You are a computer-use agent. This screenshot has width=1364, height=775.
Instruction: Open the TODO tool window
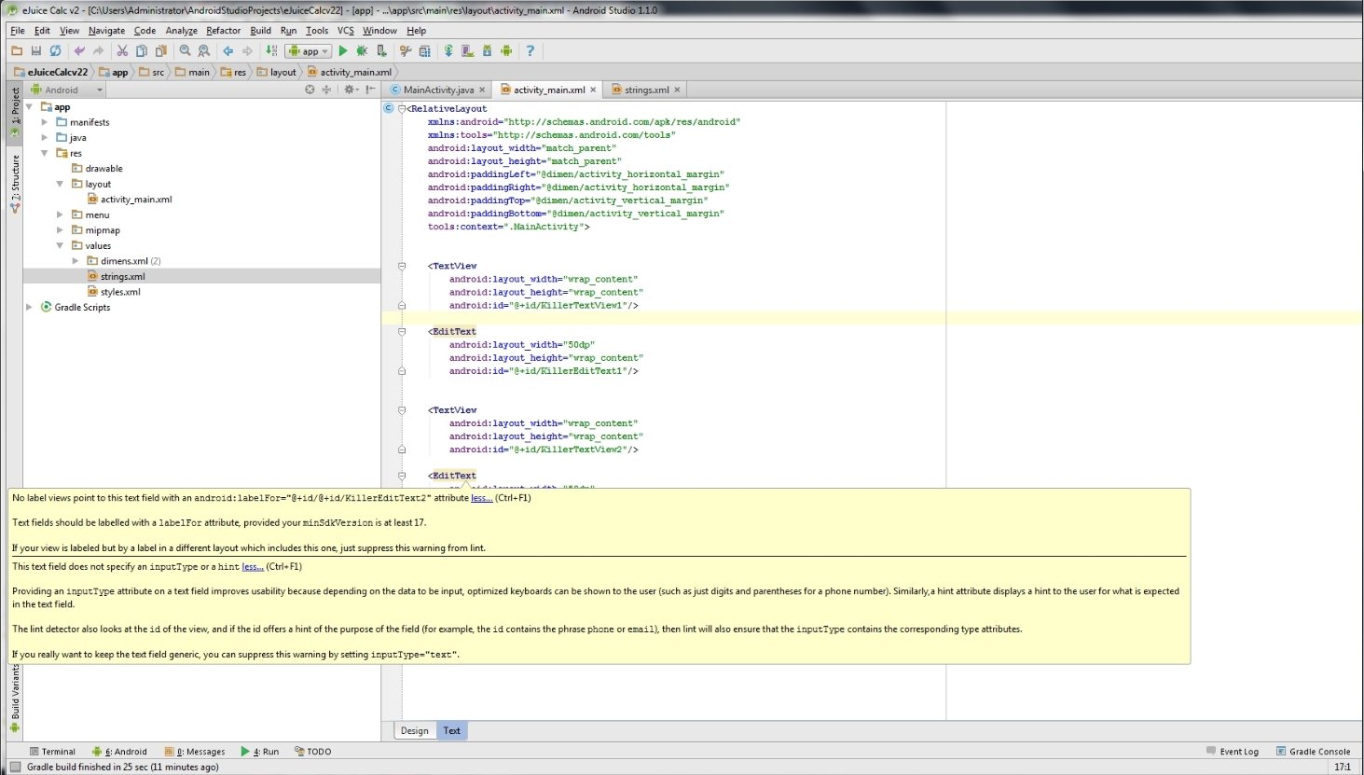click(x=313, y=752)
